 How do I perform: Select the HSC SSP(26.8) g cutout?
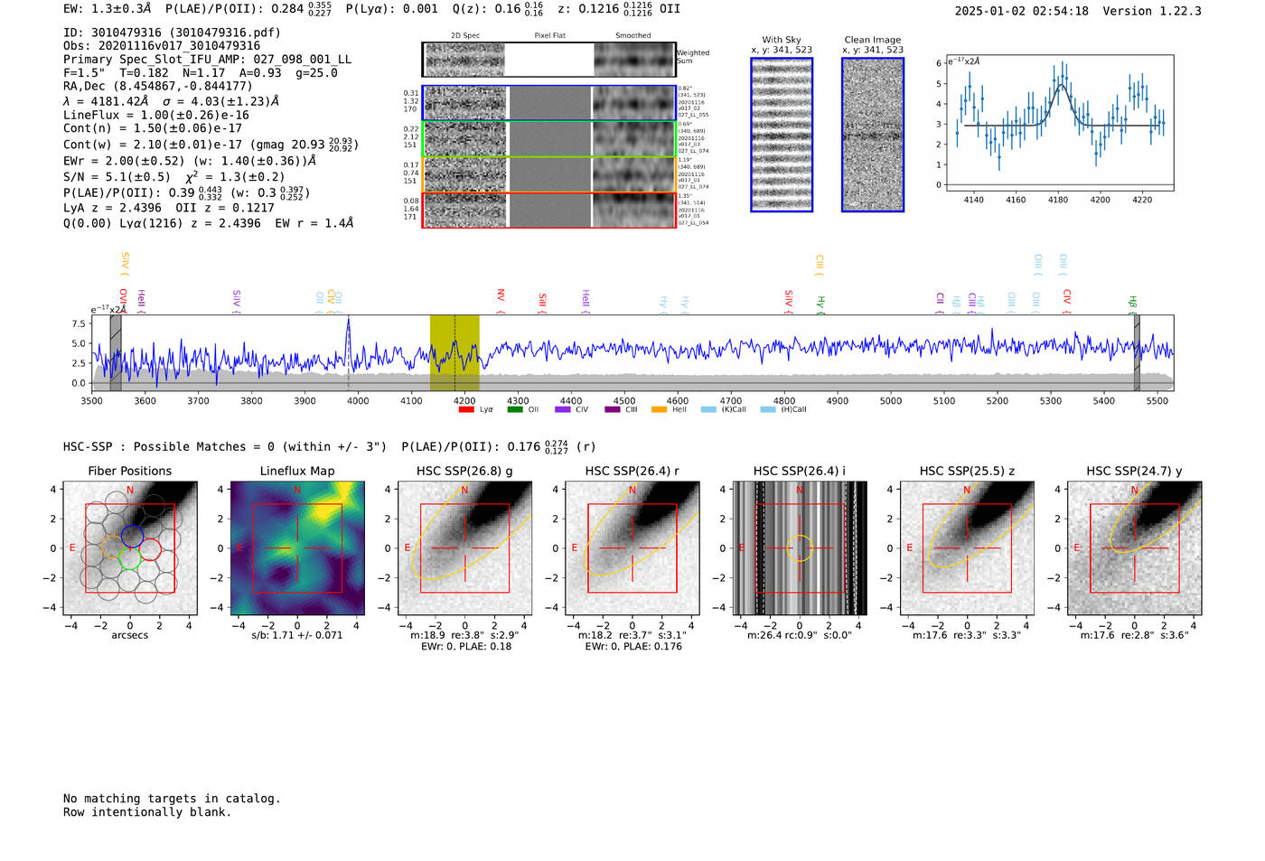click(464, 547)
